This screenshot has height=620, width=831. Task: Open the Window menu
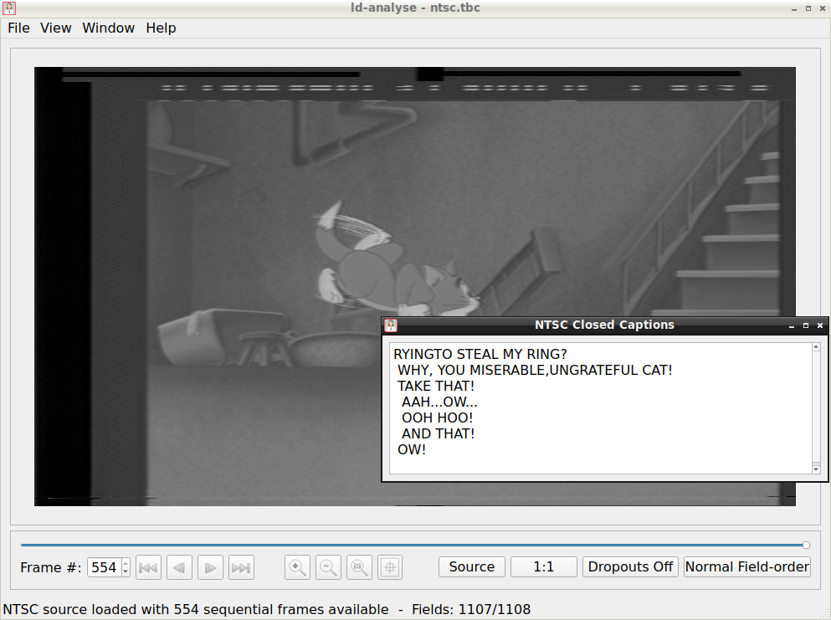click(x=108, y=28)
